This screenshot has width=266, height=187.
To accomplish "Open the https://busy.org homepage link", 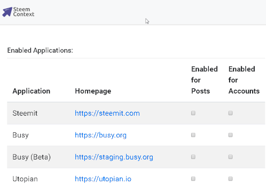I will pos(100,135).
